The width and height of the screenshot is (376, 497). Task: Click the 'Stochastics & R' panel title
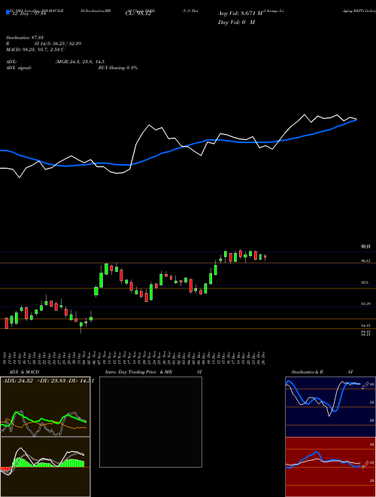pyautogui.click(x=307, y=372)
